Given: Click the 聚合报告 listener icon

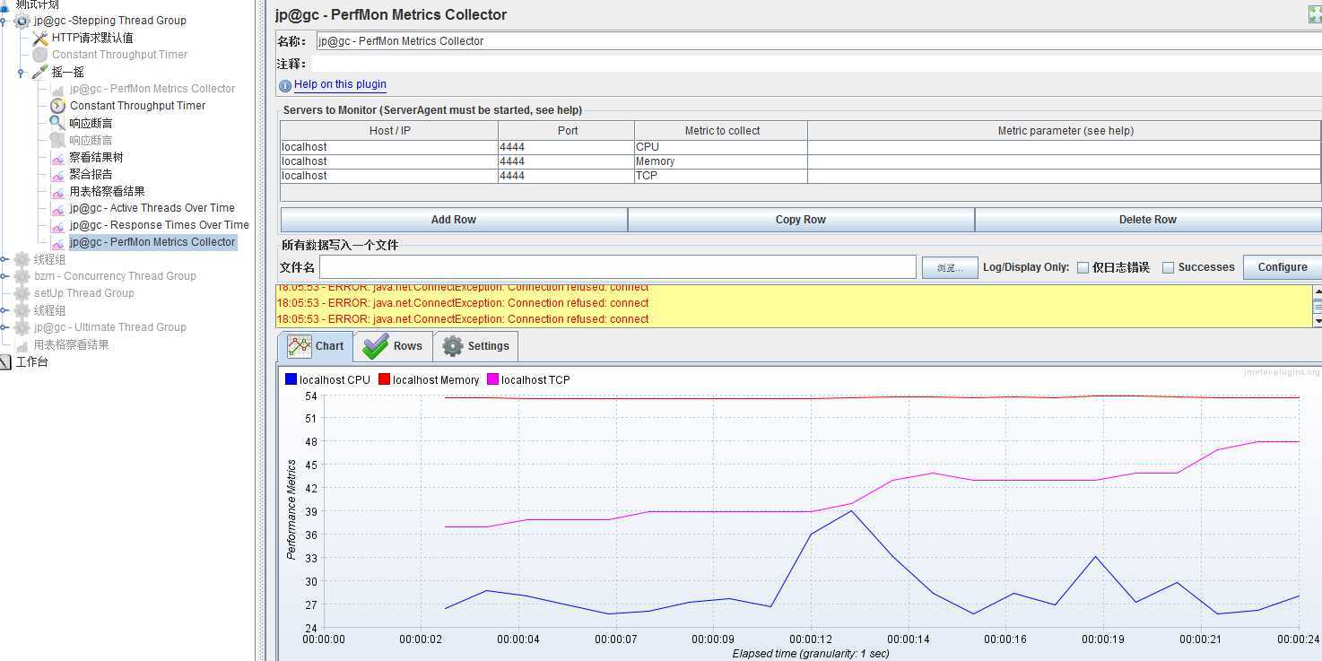Looking at the screenshot, I should [57, 174].
